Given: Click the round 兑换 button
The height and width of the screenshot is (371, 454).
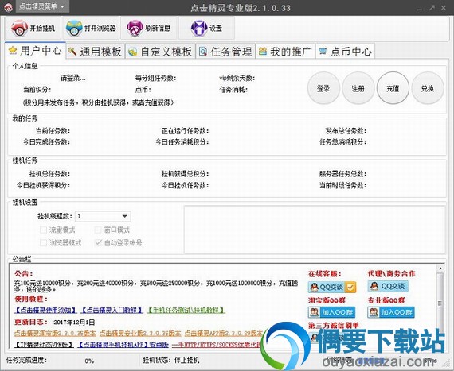Looking at the screenshot, I should click(x=428, y=88).
